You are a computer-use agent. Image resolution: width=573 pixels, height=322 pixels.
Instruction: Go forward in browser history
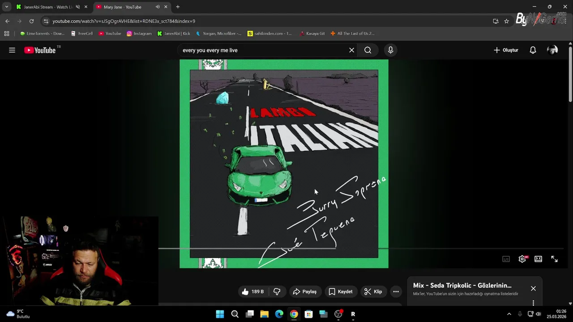coord(19,21)
